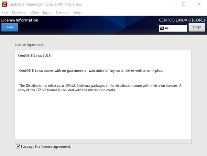Maximize the VirtualBox window
207x156 pixels.
pos(184,4)
